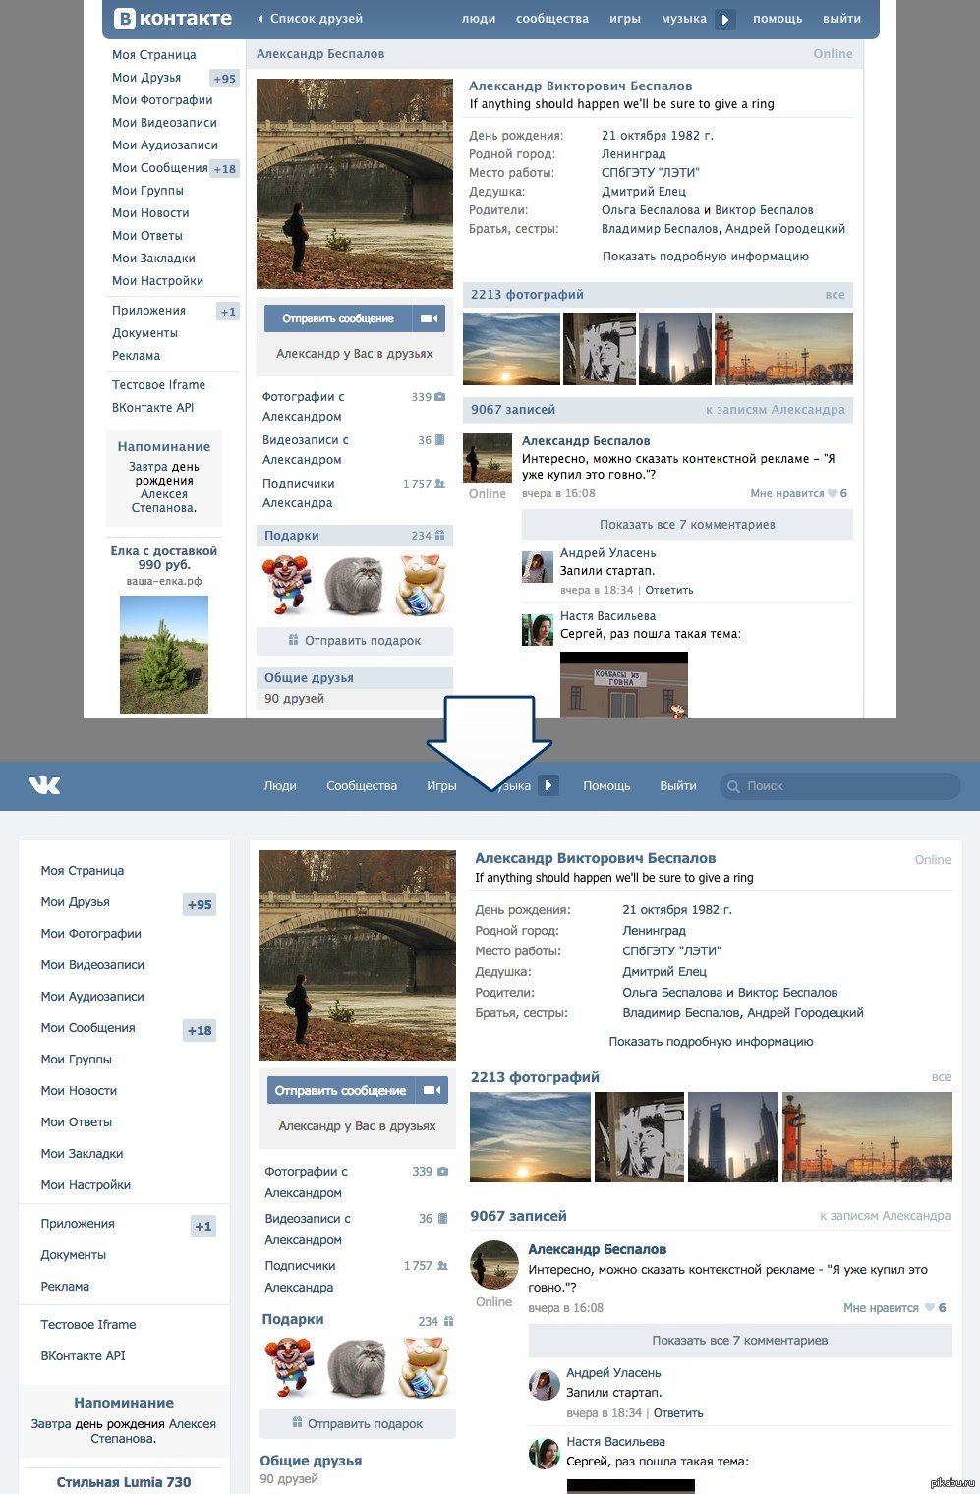Open Игры in the lower header menu
Image resolution: width=980 pixels, height=1494 pixels.
[x=441, y=785]
